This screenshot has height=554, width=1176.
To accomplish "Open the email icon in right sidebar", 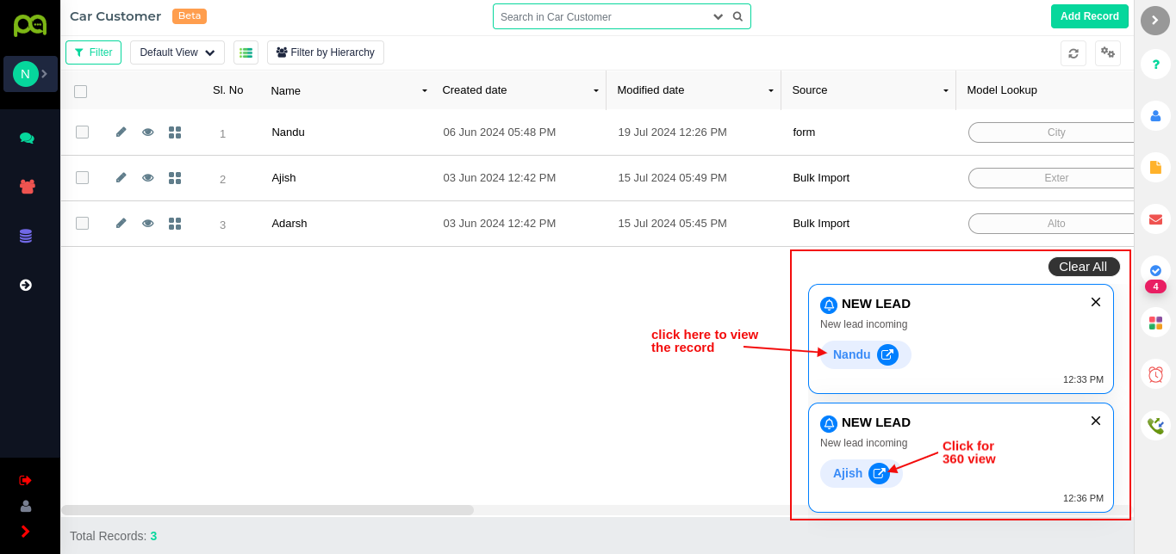I will tap(1155, 219).
